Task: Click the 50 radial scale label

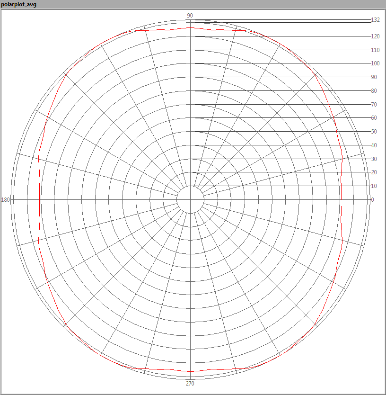Action: (374, 132)
